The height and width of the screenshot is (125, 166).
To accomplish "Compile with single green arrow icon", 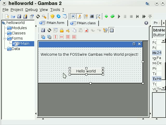I will [106, 16].
